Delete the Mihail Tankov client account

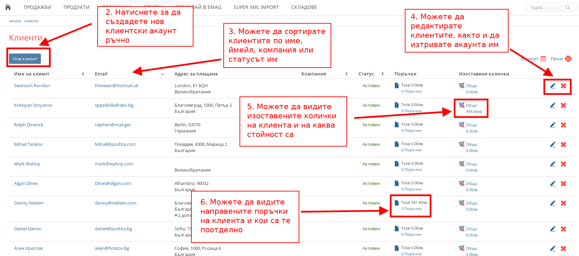click(564, 144)
